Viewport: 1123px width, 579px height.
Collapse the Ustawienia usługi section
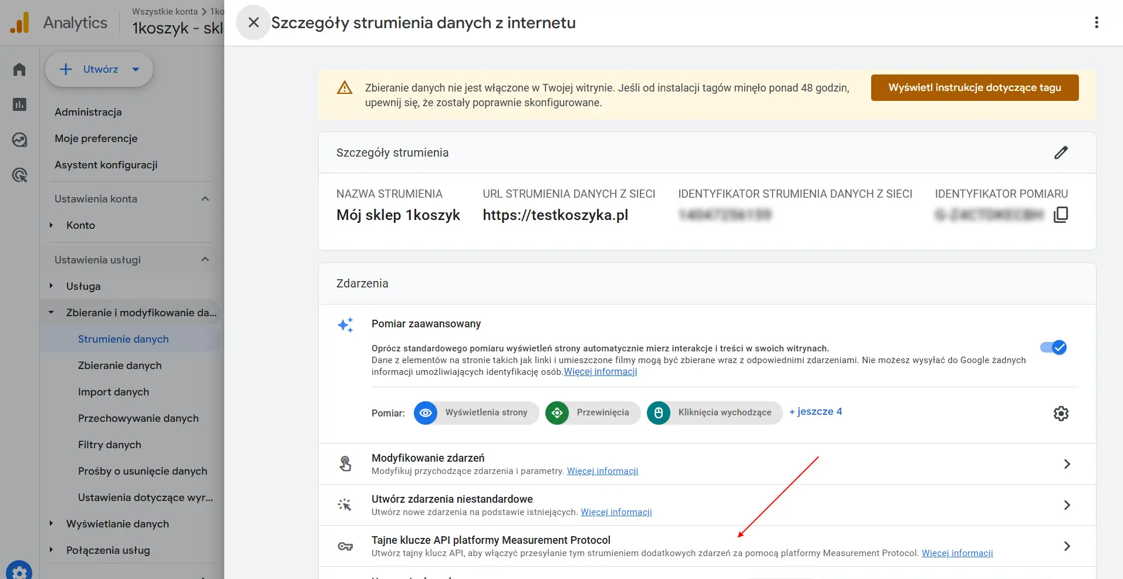[x=205, y=260]
